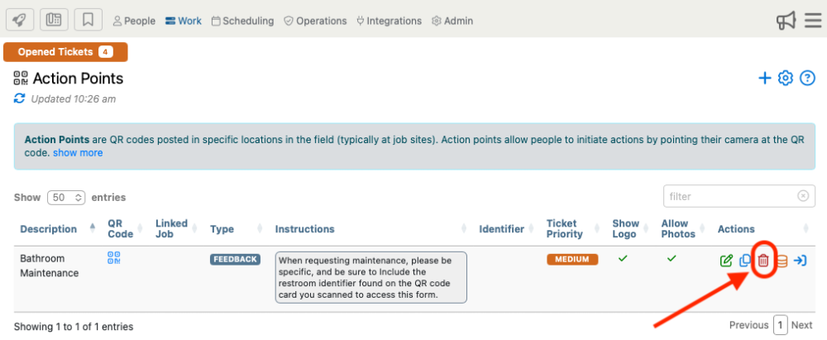Click the show more link
The image size is (827, 340).
78,153
